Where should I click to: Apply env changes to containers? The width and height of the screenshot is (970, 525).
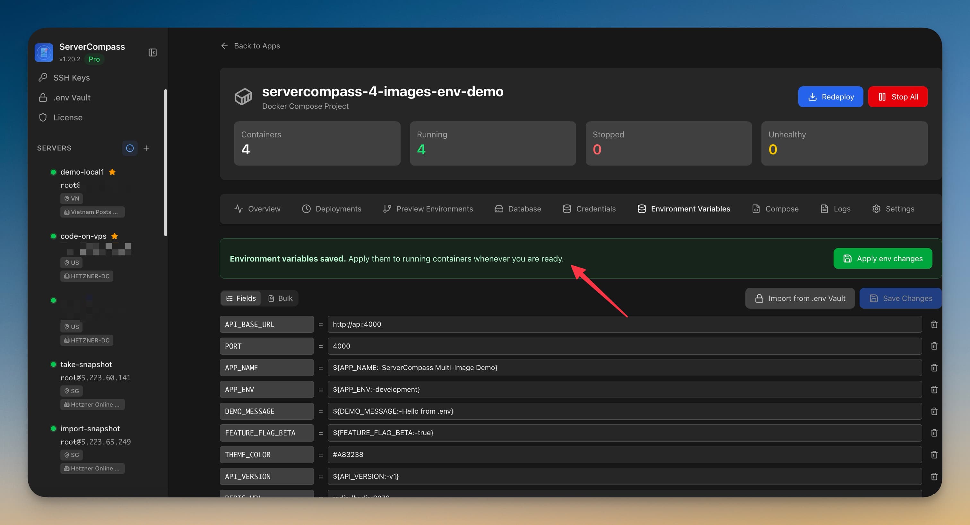coord(883,259)
